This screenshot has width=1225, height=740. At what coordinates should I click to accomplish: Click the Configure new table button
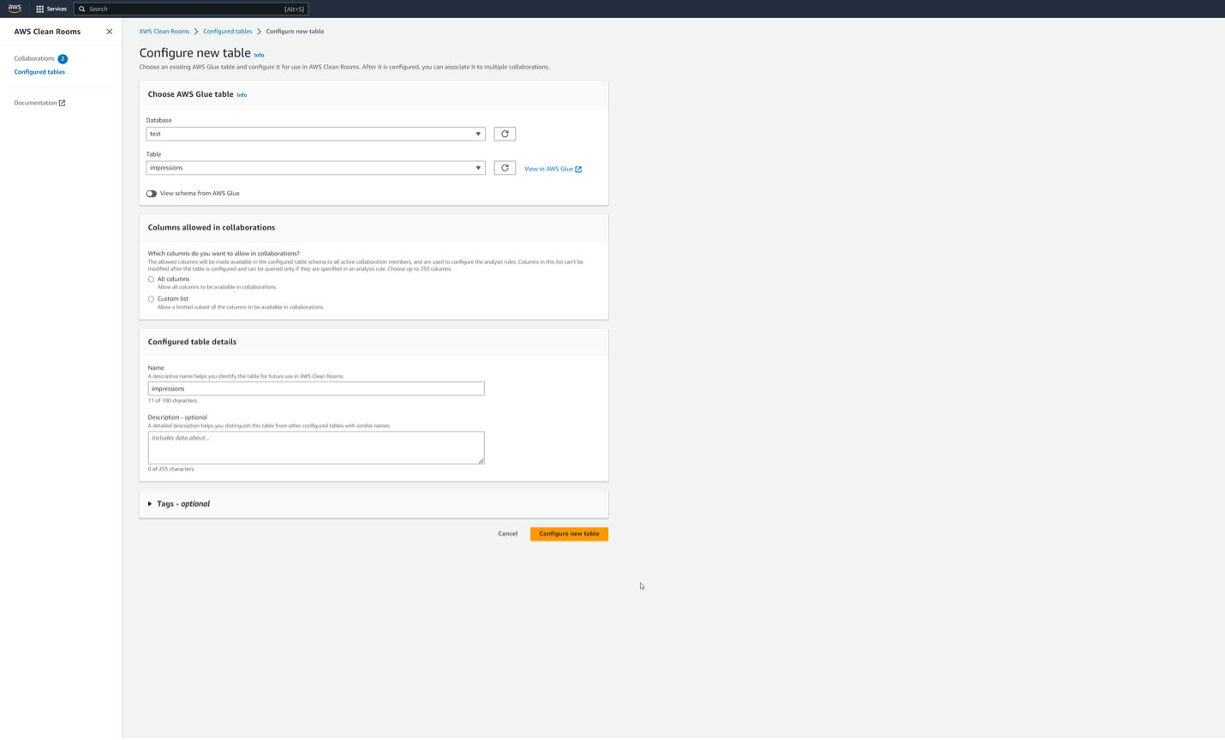pos(570,534)
